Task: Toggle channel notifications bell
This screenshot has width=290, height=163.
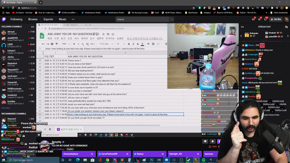Action: 213,141
